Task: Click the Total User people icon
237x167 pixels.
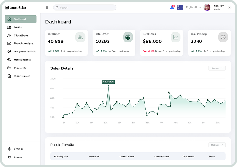Action: coord(80,37)
